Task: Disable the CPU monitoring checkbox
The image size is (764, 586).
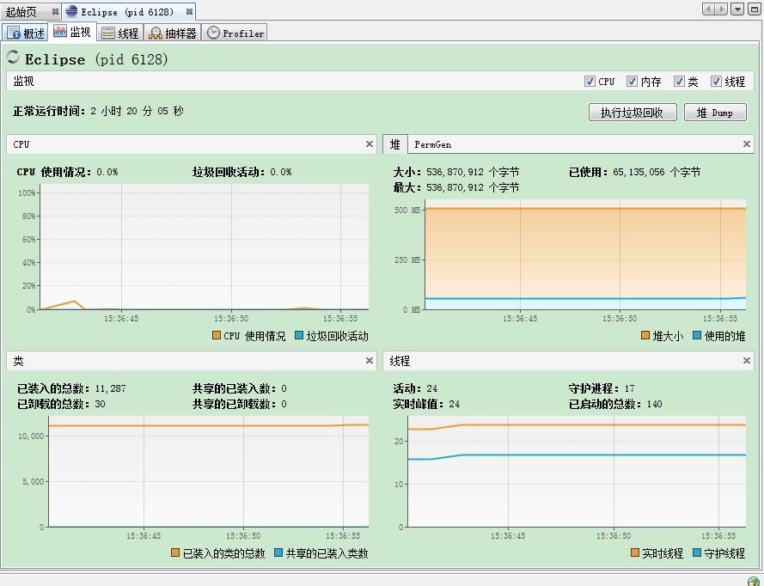Action: [590, 80]
